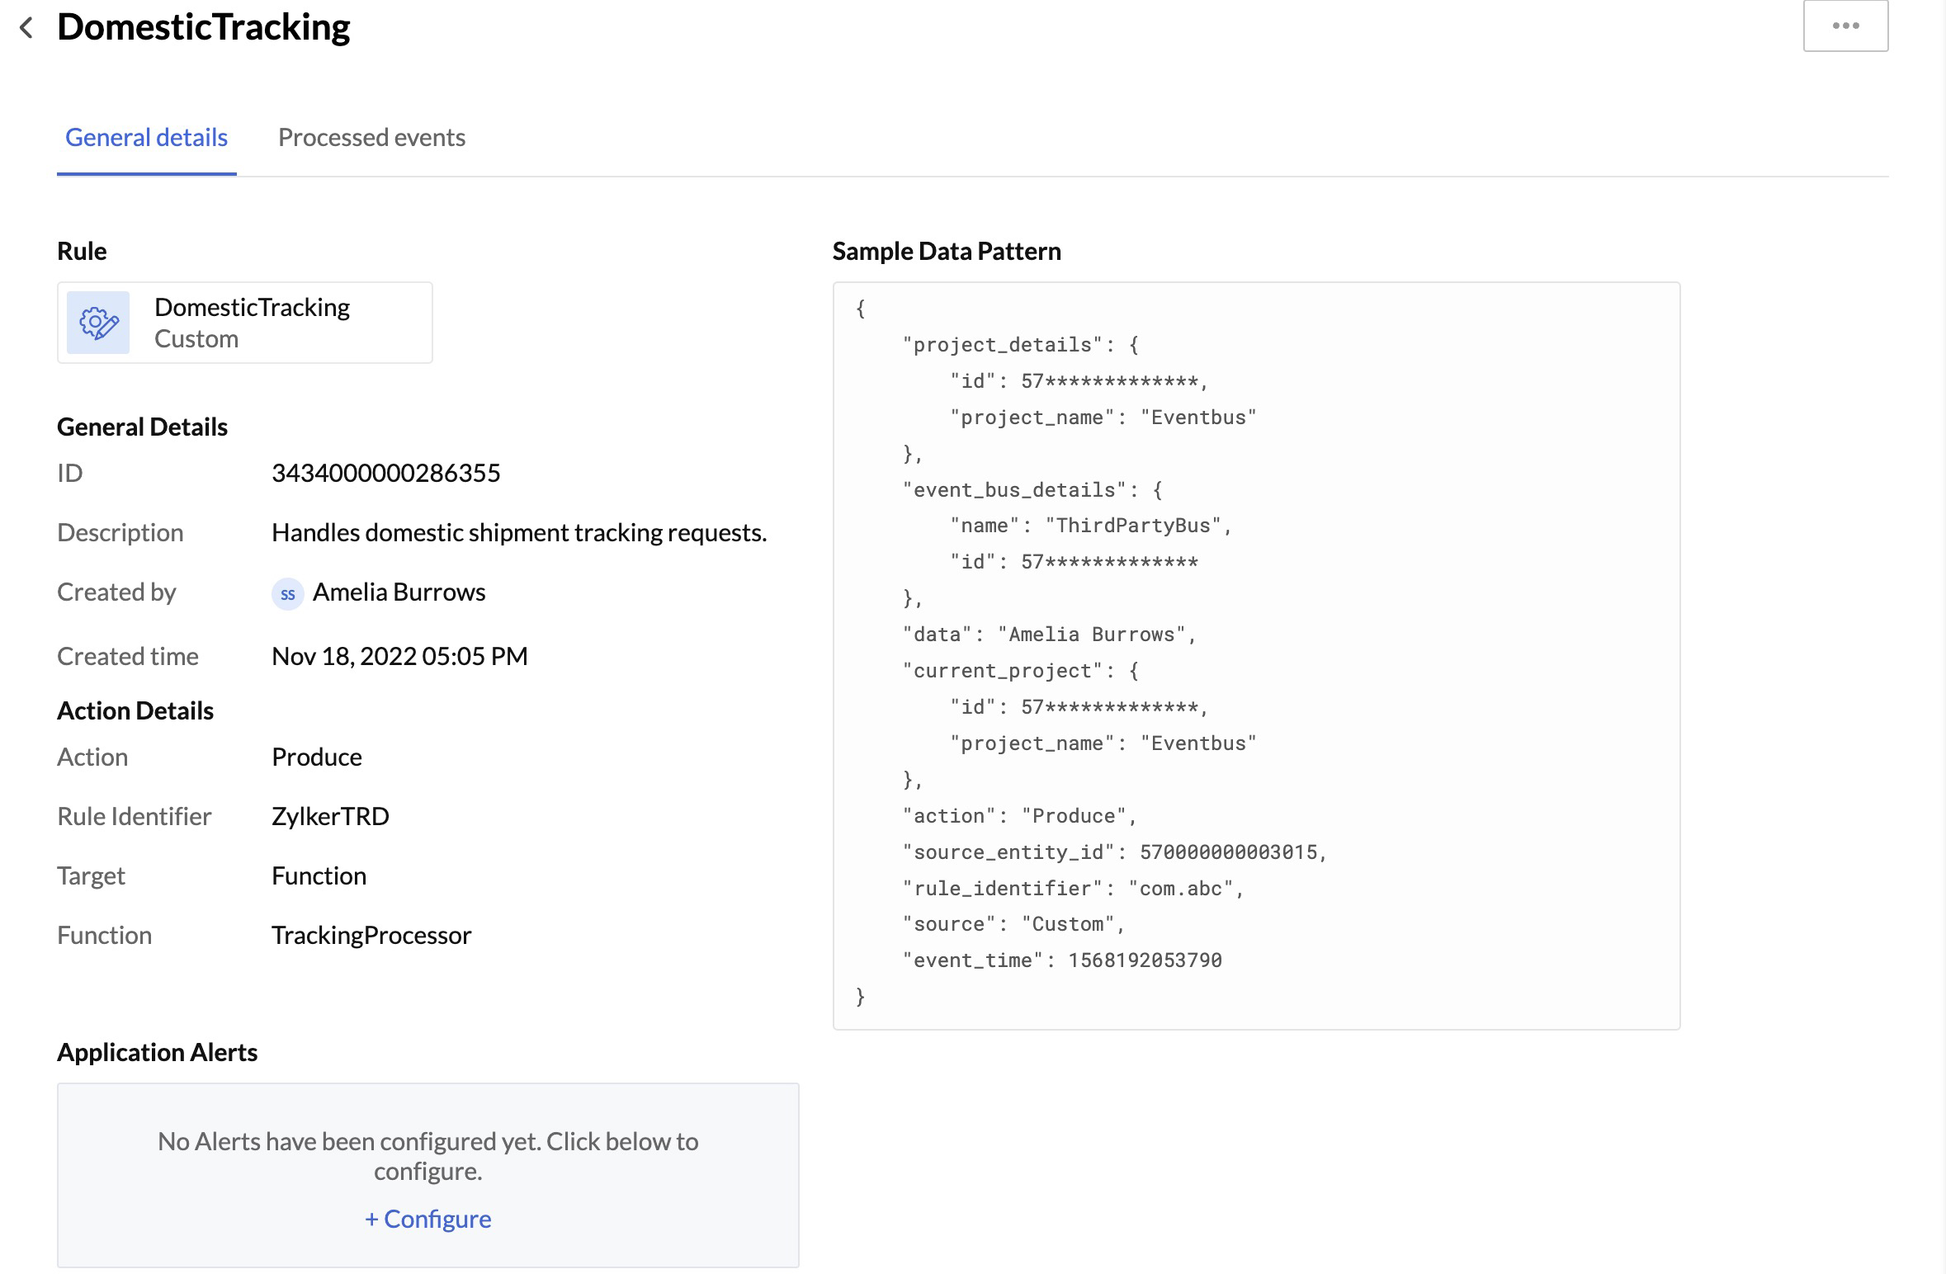Click the Created by name Amelia Burrows
Screen dimensions: 1946x1274
[399, 592]
